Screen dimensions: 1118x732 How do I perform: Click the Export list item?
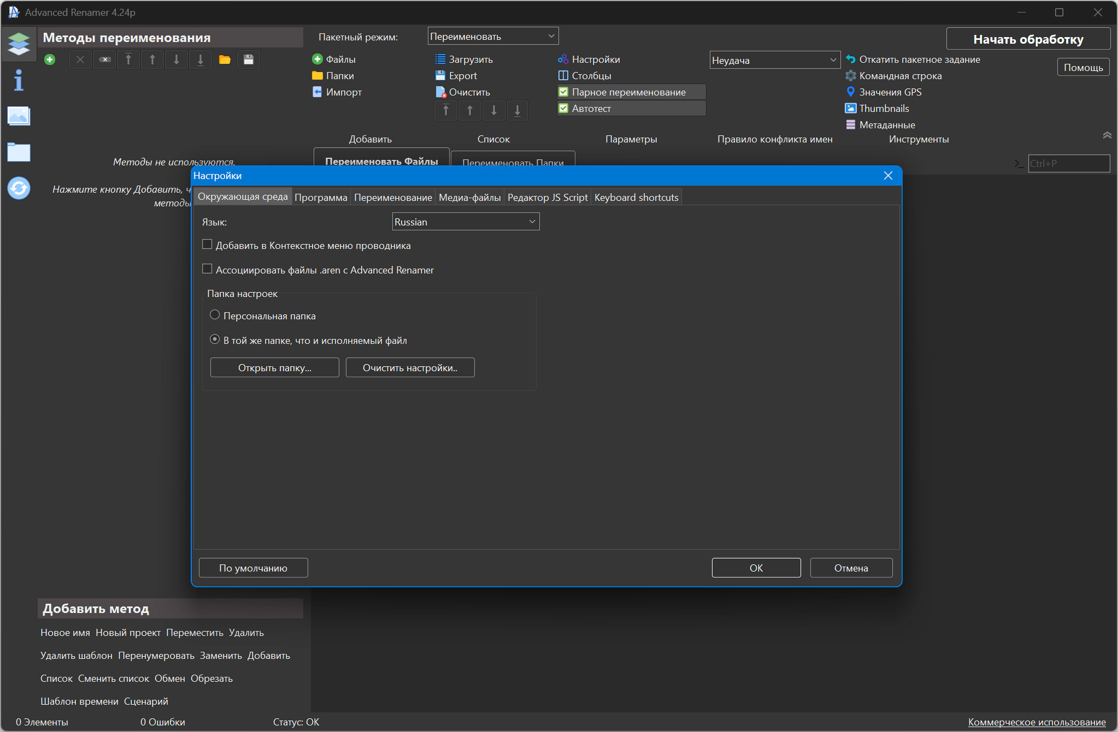tap(456, 75)
